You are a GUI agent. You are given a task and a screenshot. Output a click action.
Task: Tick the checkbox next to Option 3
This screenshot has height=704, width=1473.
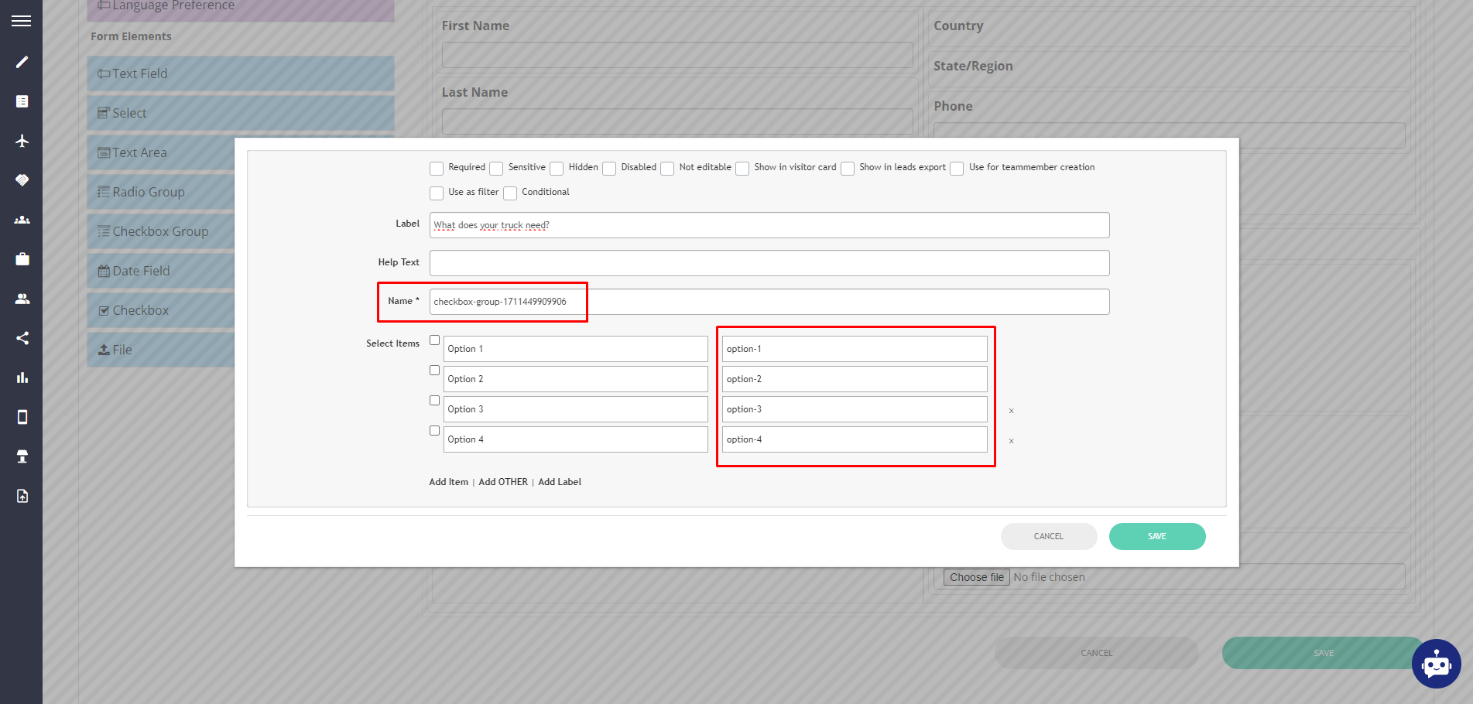tap(434, 400)
